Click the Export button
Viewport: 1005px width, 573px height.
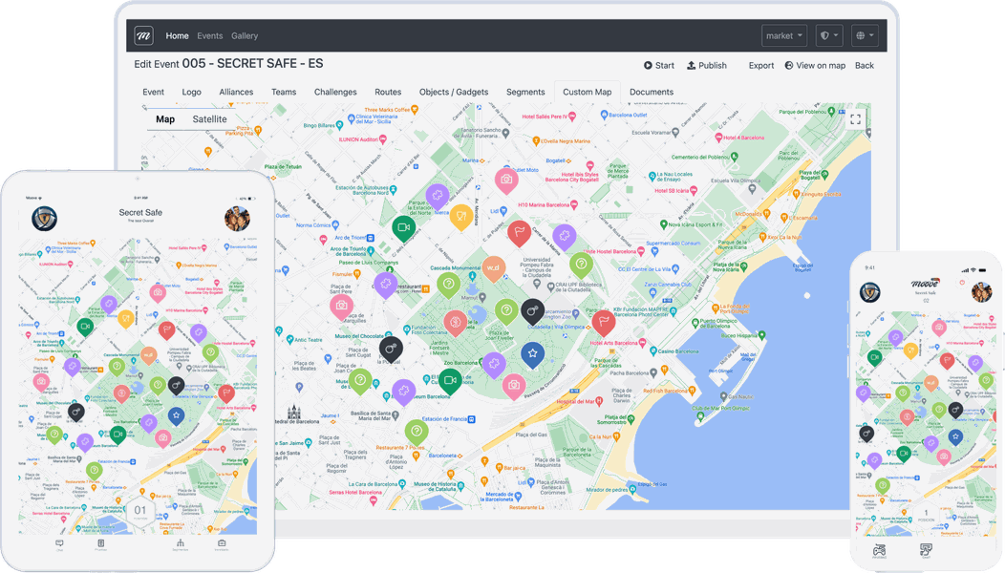(x=761, y=65)
